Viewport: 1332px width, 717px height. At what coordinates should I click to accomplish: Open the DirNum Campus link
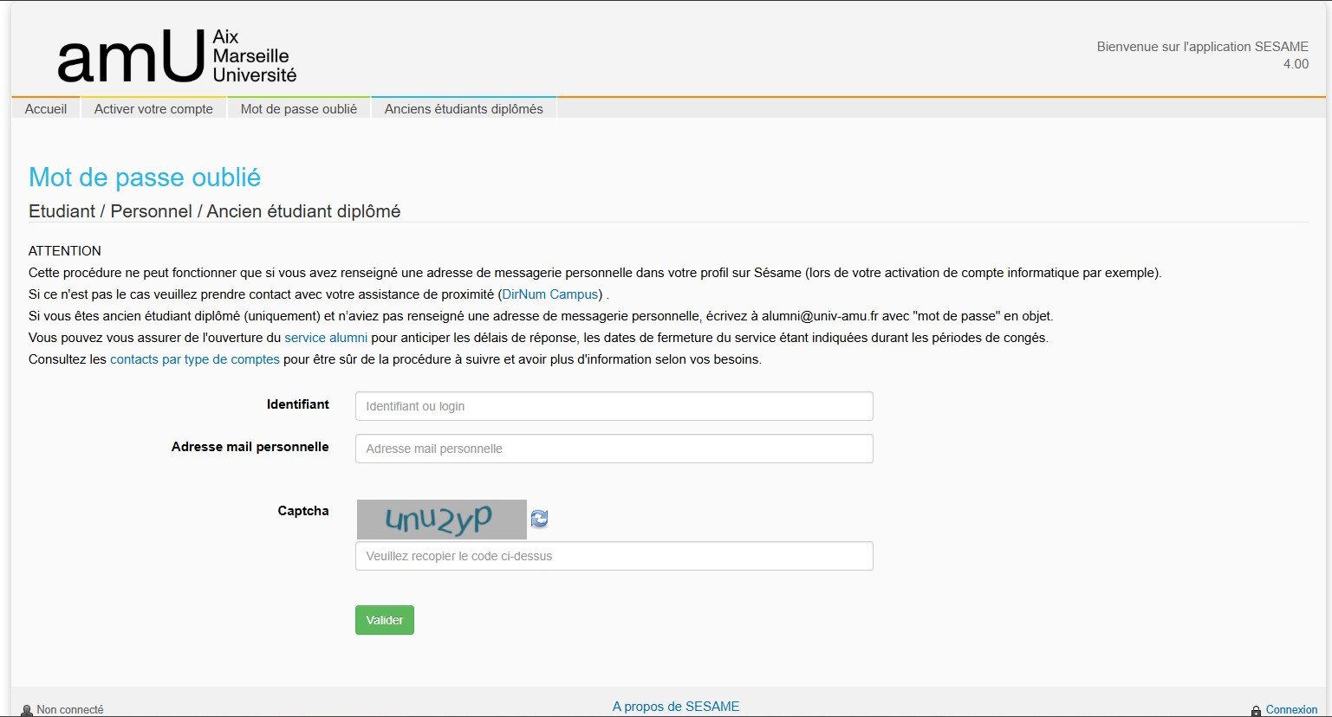(550, 294)
